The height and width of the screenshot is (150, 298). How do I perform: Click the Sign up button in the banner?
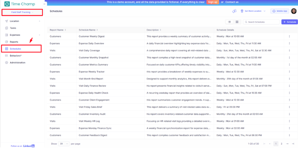pos(213,2)
